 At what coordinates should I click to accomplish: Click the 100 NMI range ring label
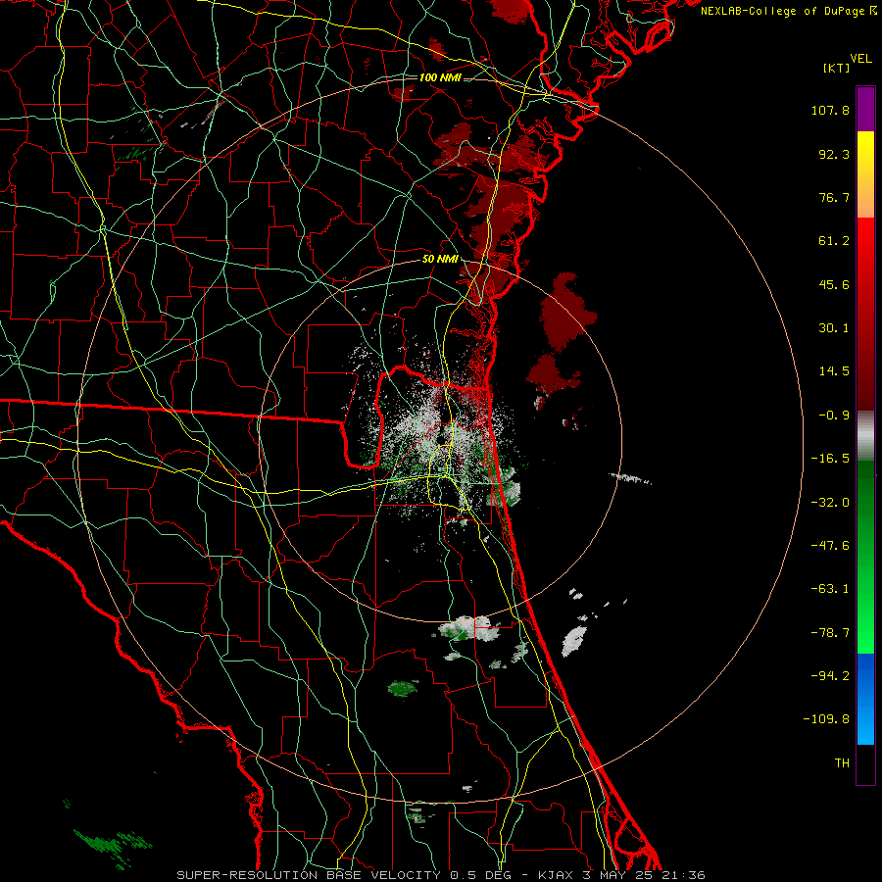click(440, 77)
